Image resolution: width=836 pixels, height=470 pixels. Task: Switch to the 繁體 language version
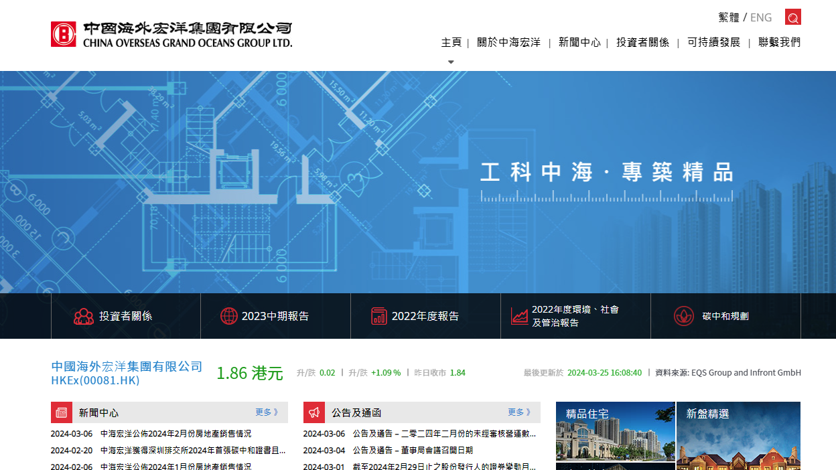click(729, 17)
